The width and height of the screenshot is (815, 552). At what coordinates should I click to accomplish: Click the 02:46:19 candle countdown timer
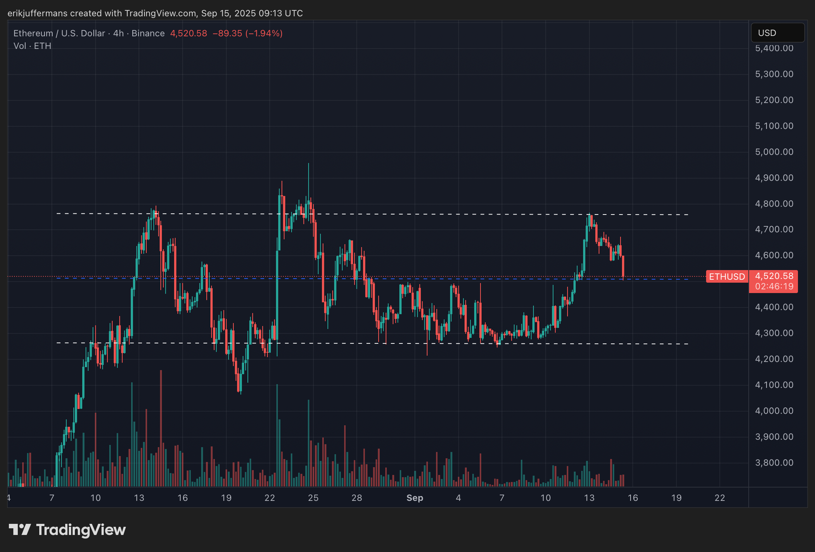pos(774,286)
